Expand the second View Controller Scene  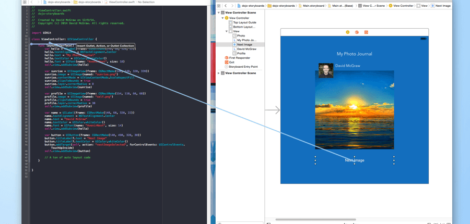click(219, 73)
